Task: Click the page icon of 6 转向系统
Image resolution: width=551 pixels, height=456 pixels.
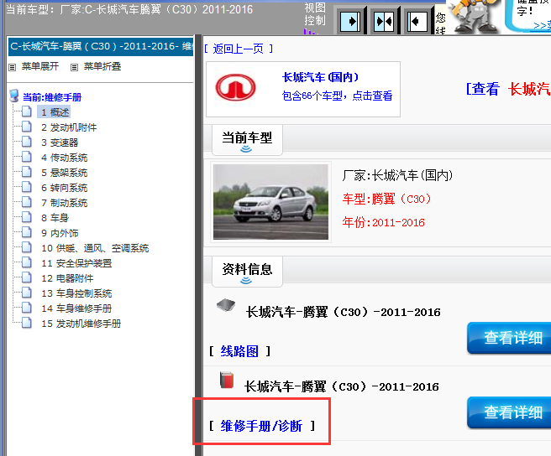Action: [27, 187]
